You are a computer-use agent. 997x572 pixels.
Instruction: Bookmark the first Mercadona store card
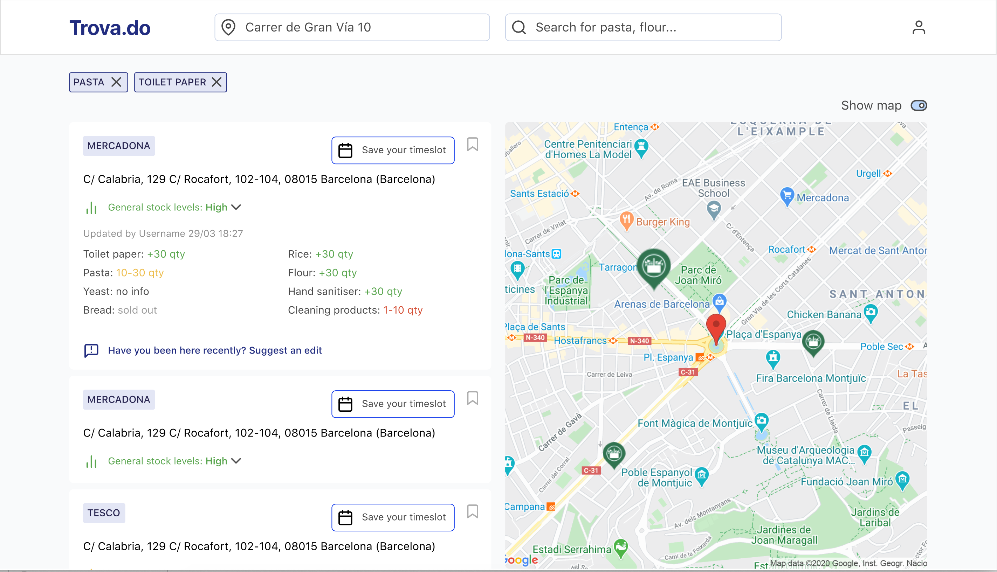[x=473, y=144]
